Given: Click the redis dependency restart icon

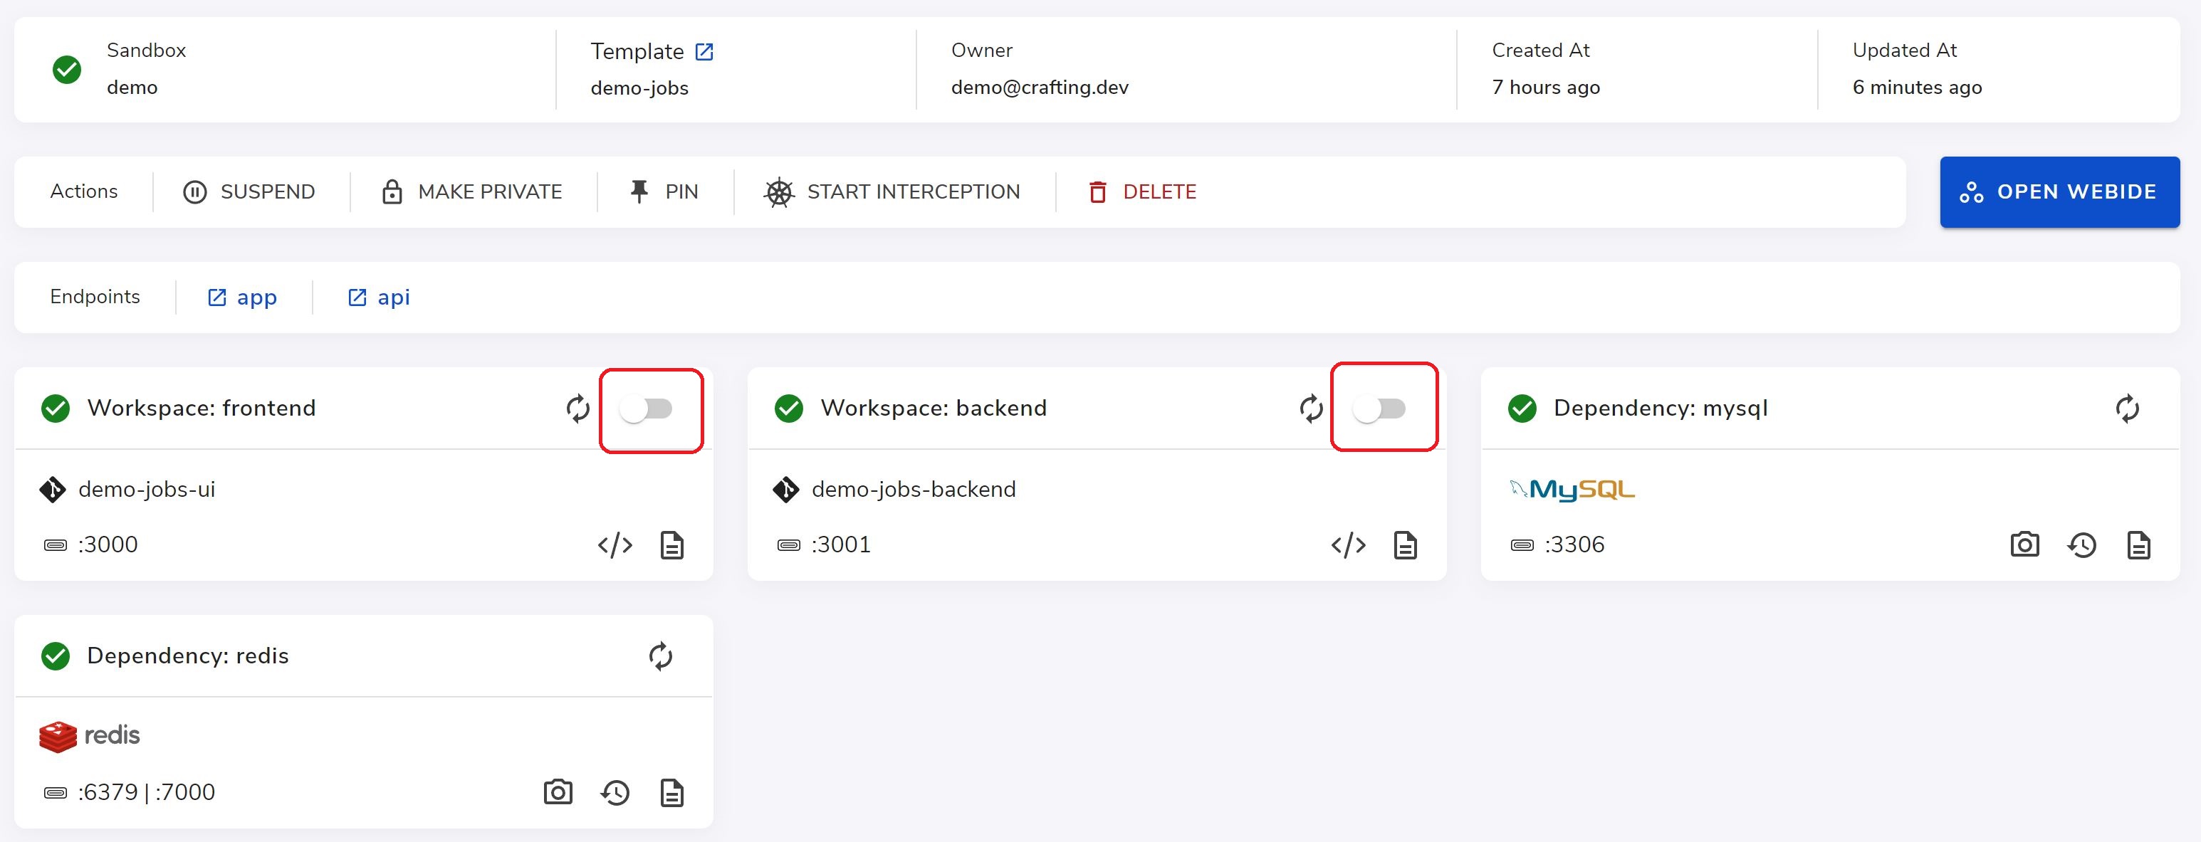Looking at the screenshot, I should (x=661, y=657).
